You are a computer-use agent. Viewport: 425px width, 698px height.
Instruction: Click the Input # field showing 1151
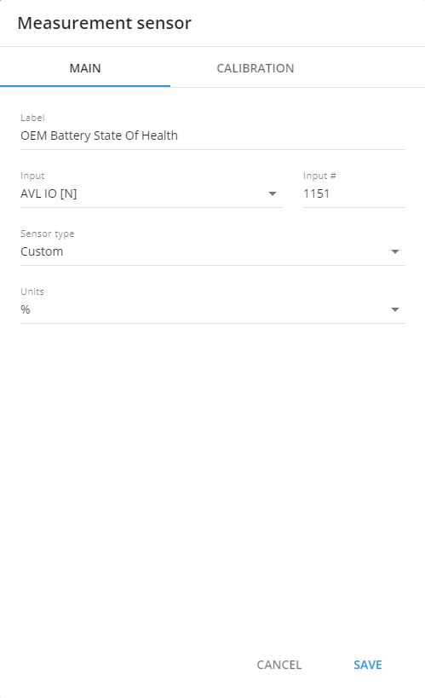point(353,193)
